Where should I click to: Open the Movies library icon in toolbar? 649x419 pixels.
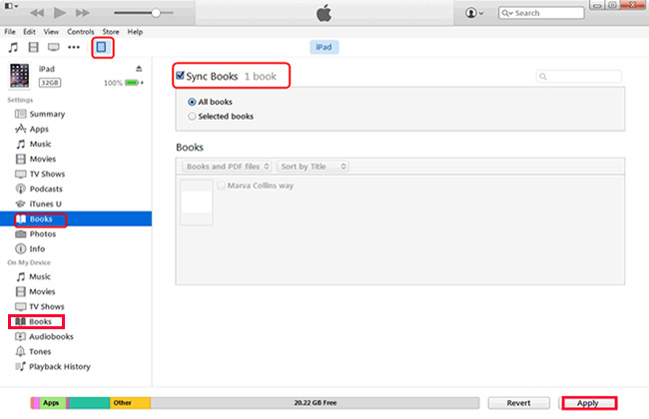34,47
